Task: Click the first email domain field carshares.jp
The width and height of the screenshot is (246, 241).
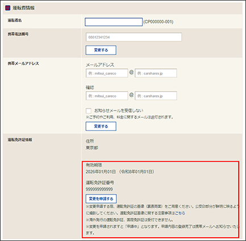Action: 156,73
